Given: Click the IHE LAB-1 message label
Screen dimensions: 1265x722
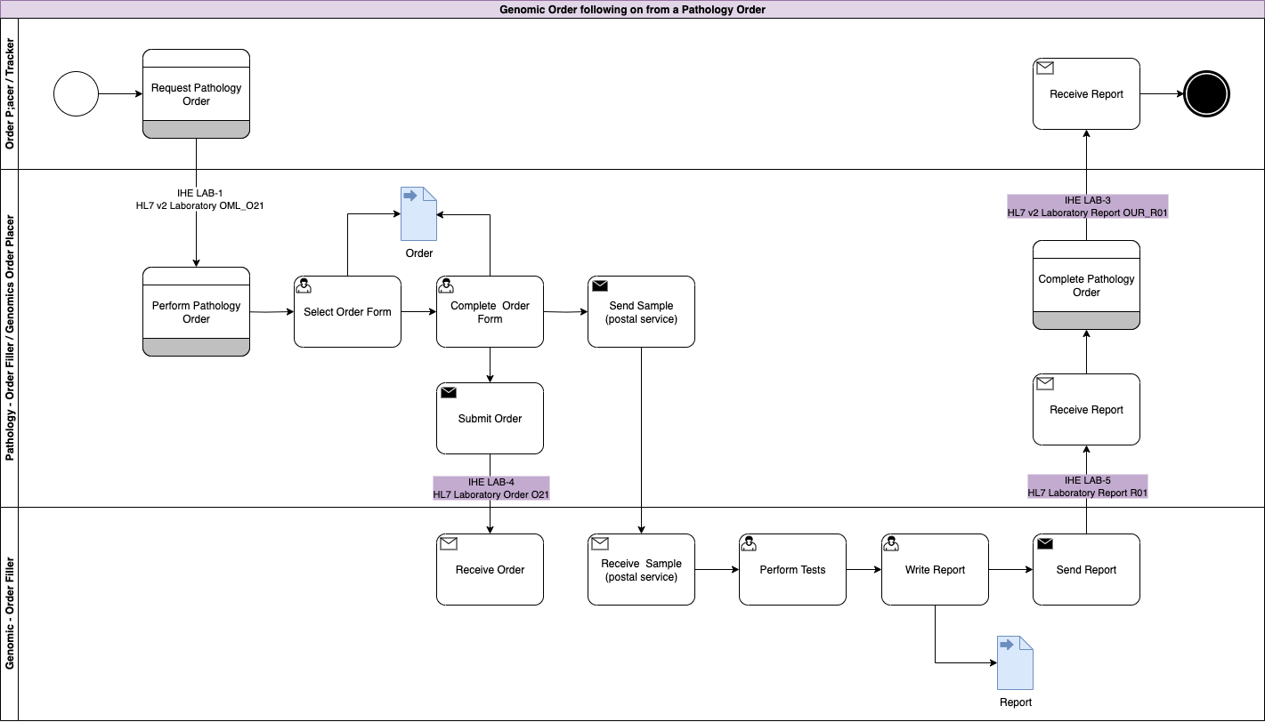Looking at the screenshot, I should pos(197,199).
